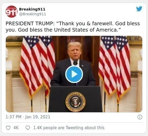Like the tweet with the heart icon
Screen dimensions: 148x136
[x=8, y=128]
